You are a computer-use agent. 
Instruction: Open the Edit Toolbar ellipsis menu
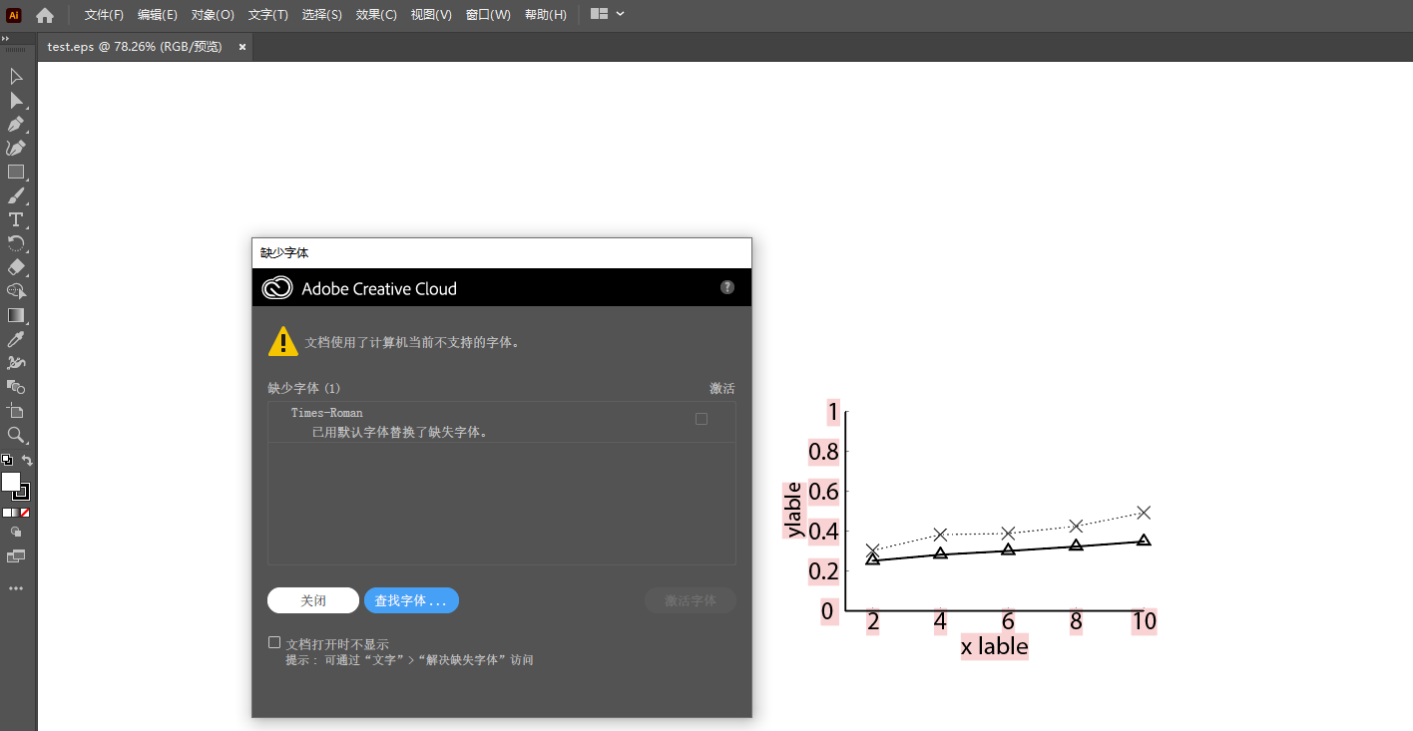point(16,588)
